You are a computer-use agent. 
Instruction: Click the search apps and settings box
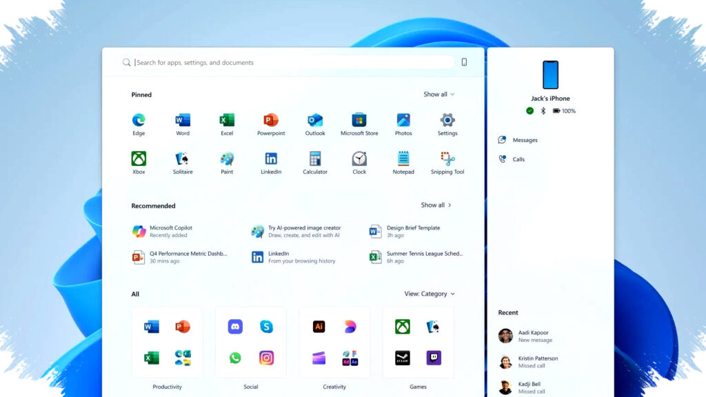(288, 63)
